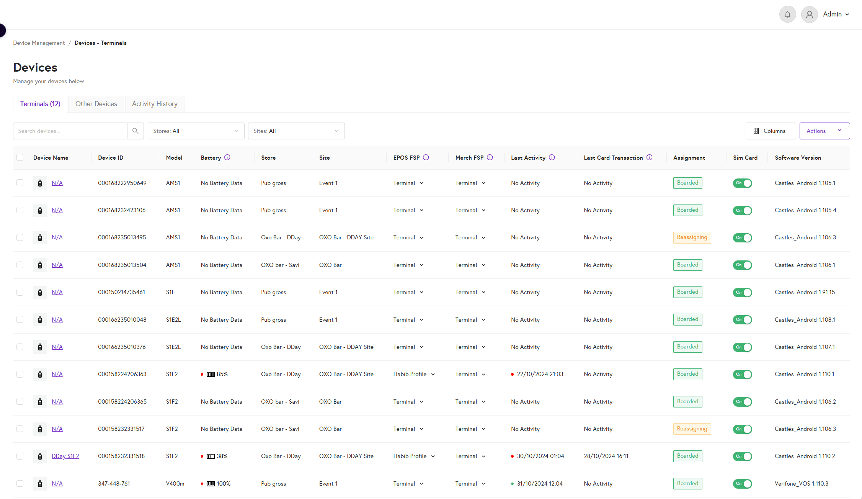Open Habib Profile dropdown for device 000158224206363
The height and width of the screenshot is (499, 862).
[414, 374]
